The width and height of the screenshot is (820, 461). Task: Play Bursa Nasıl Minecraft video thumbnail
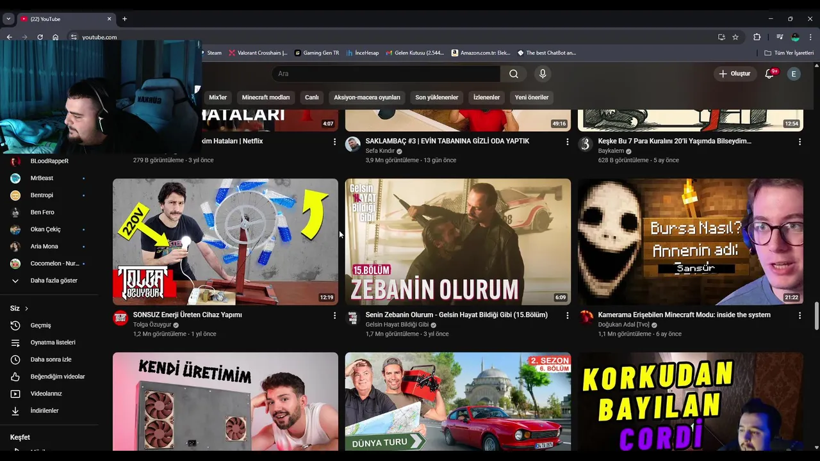click(691, 241)
